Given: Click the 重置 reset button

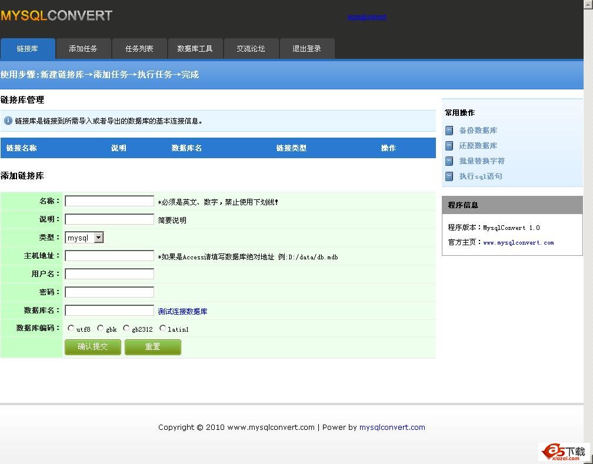Looking at the screenshot, I should point(153,347).
